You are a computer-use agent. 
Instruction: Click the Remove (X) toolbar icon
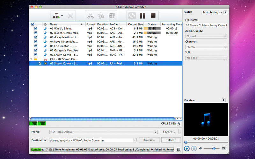pyautogui.click(x=70, y=16)
